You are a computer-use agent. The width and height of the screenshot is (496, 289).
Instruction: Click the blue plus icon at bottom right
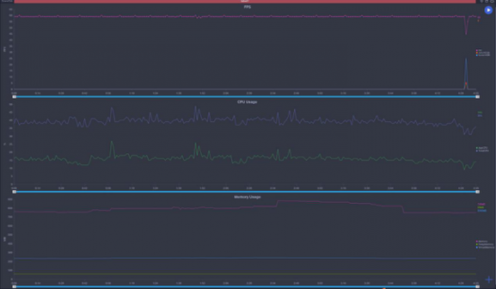[x=489, y=280]
